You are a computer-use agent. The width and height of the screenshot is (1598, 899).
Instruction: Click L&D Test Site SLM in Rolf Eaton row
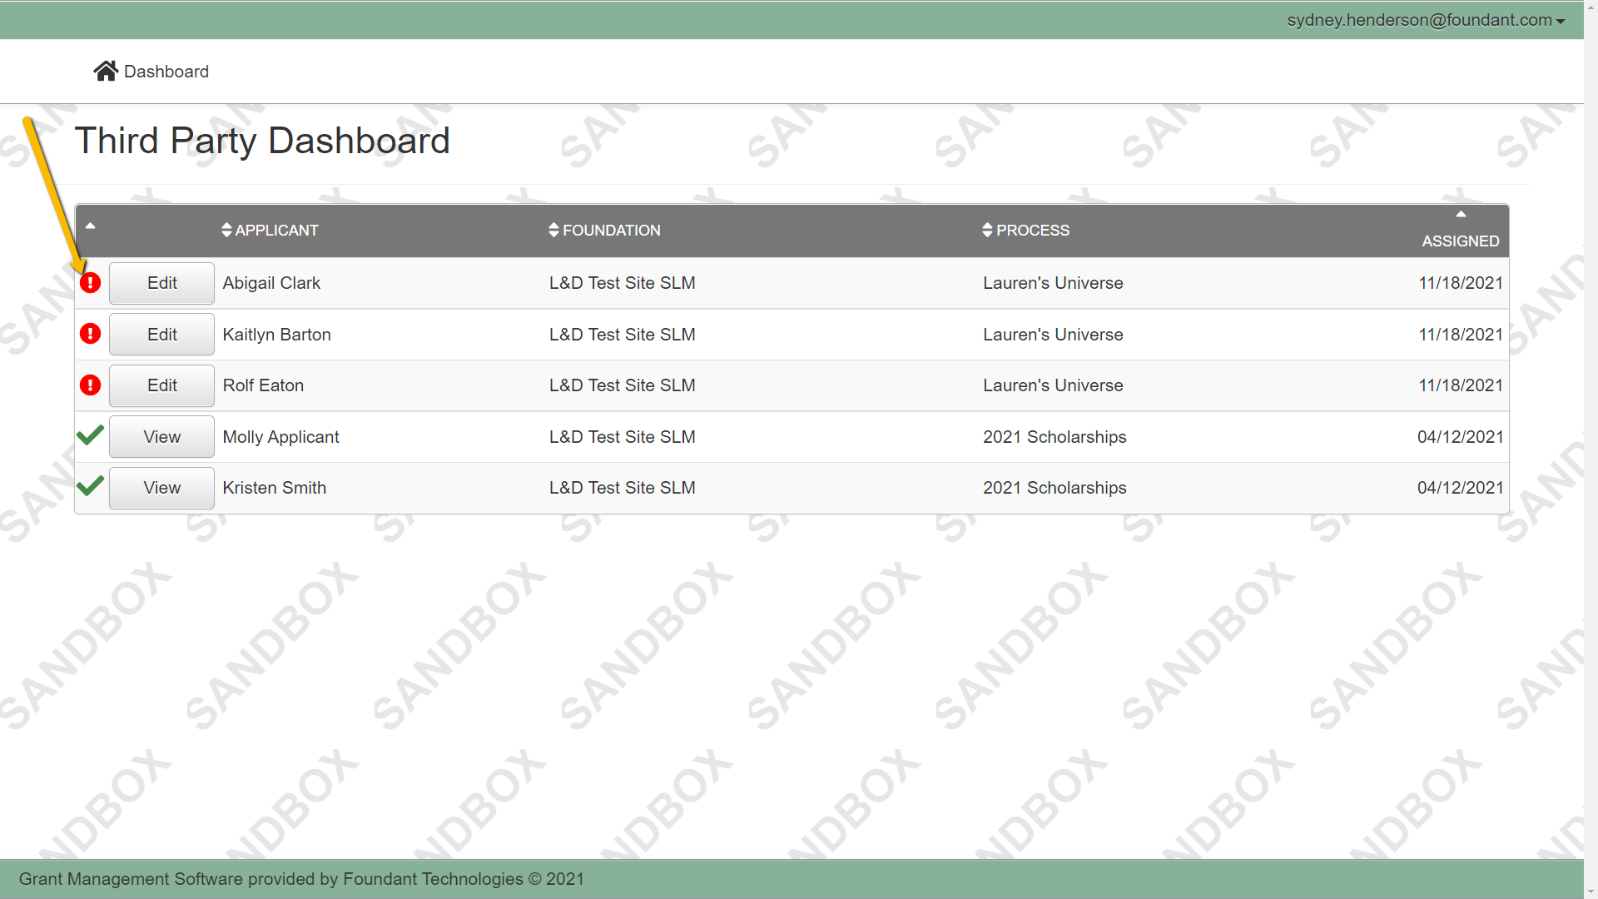[x=622, y=385]
